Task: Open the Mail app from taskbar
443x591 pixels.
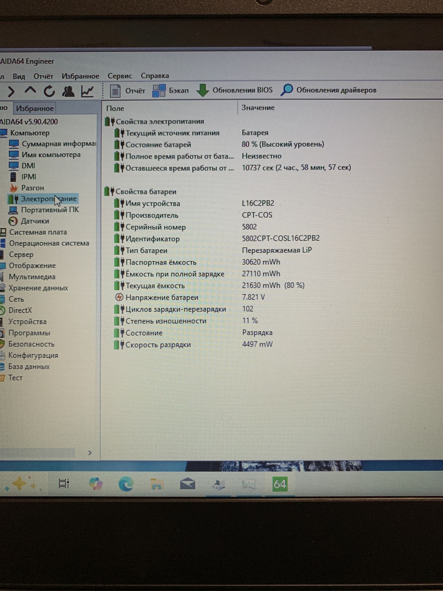Action: coord(188,484)
